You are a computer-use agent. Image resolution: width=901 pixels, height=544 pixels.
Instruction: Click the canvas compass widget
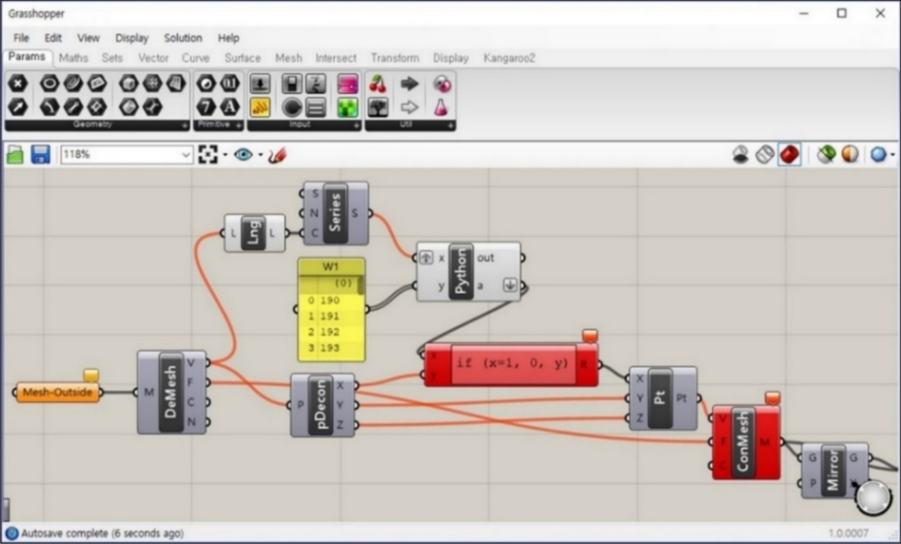coord(873,498)
